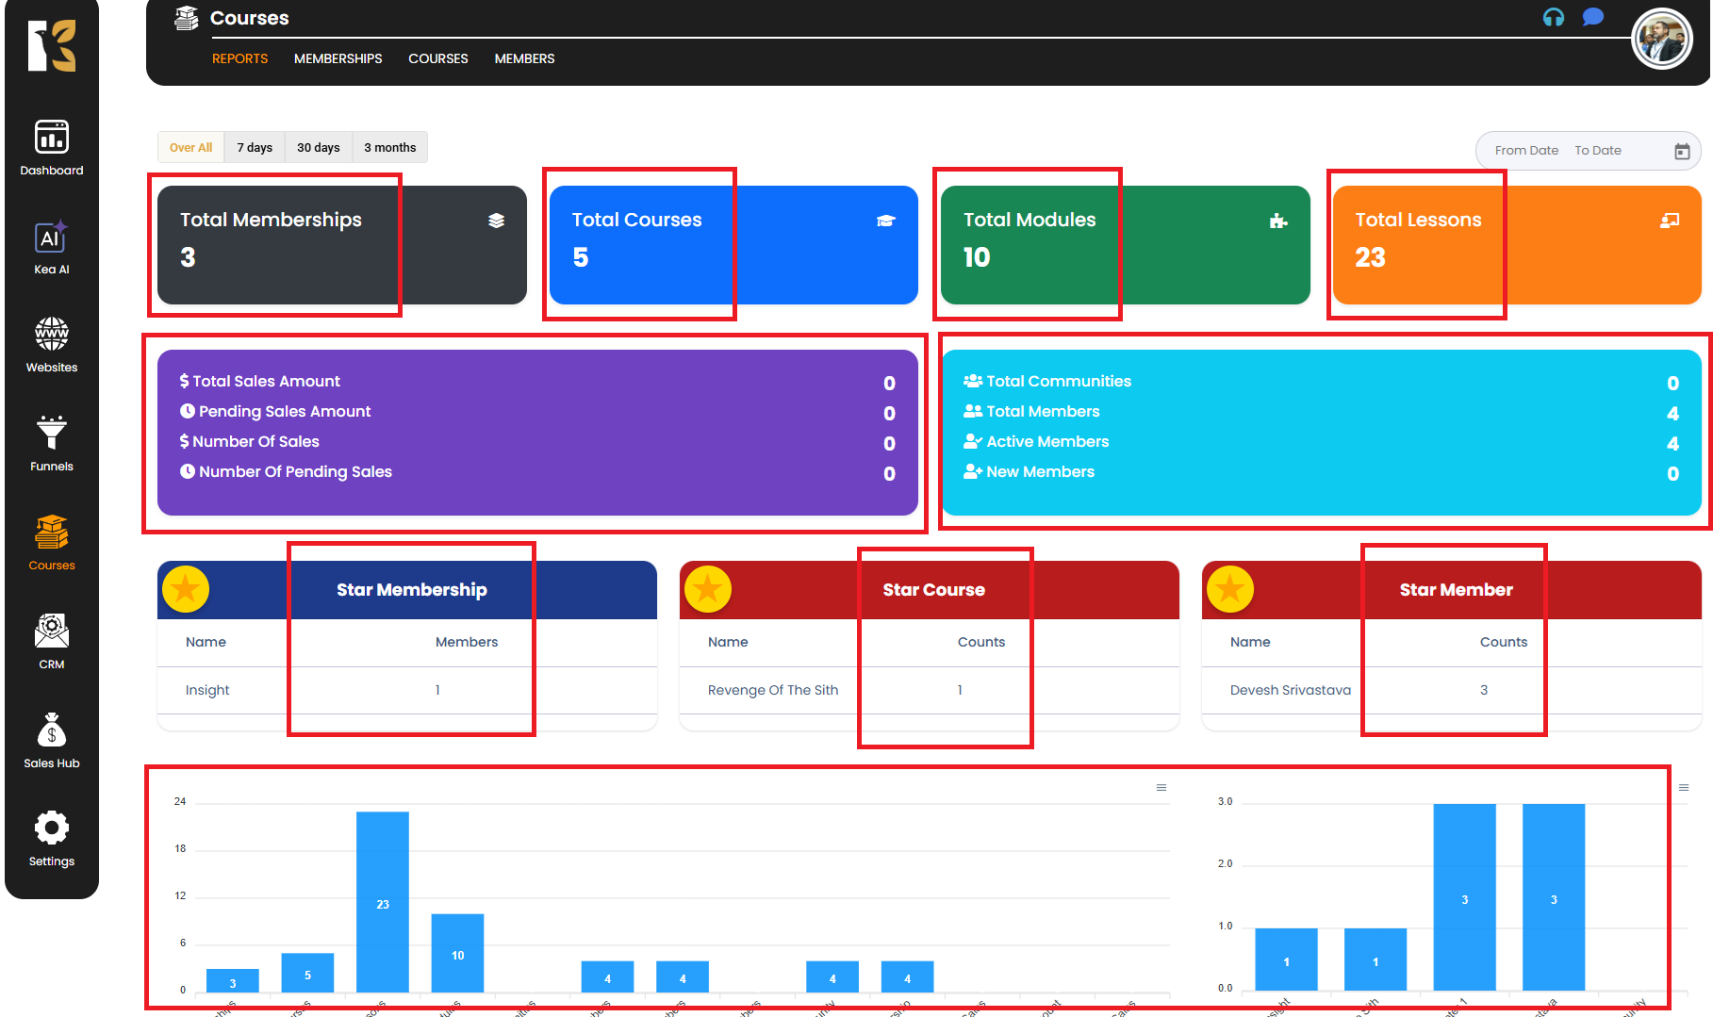Image resolution: width=1713 pixels, height=1017 pixels.
Task: Open the chat bubble icon
Action: click(1592, 18)
